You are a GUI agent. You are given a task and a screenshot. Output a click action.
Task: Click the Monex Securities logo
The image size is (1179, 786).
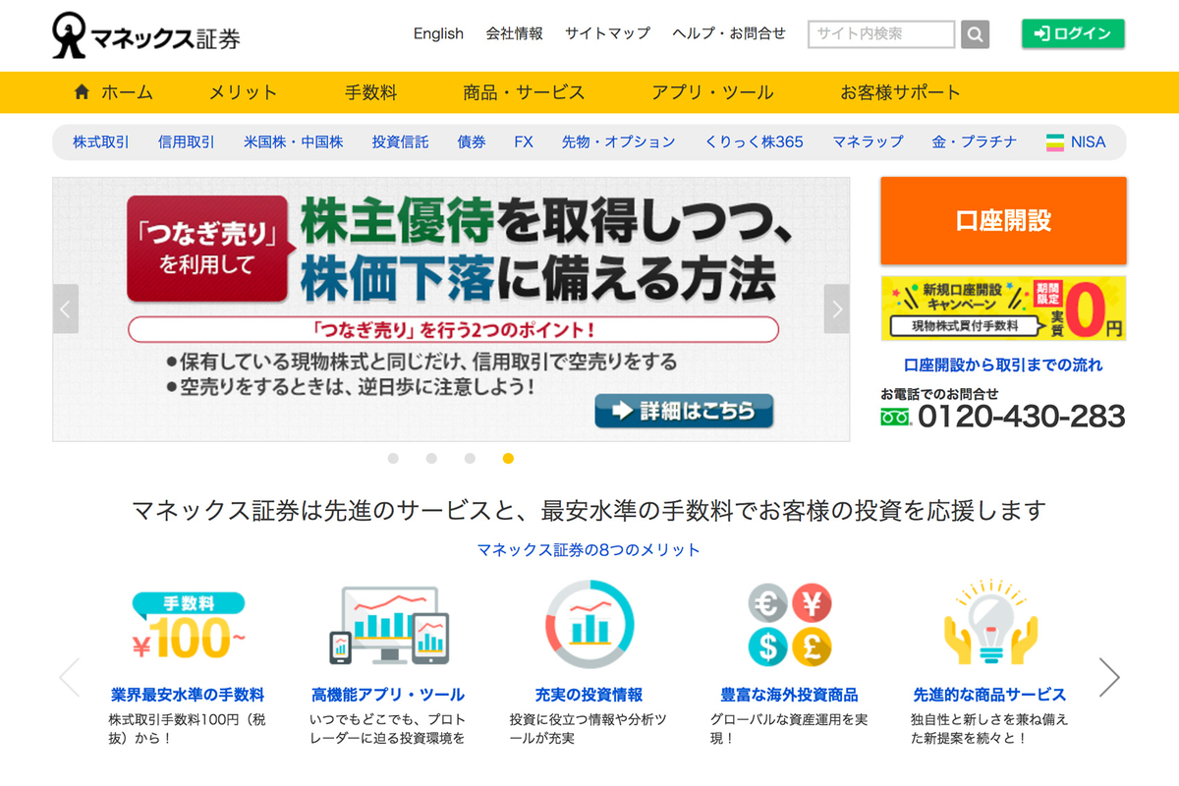146,35
